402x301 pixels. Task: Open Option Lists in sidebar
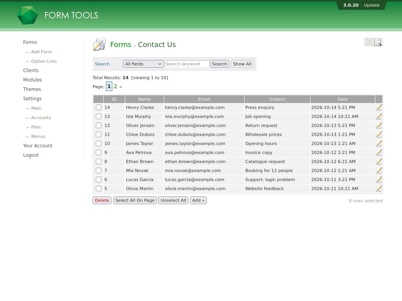(44, 61)
